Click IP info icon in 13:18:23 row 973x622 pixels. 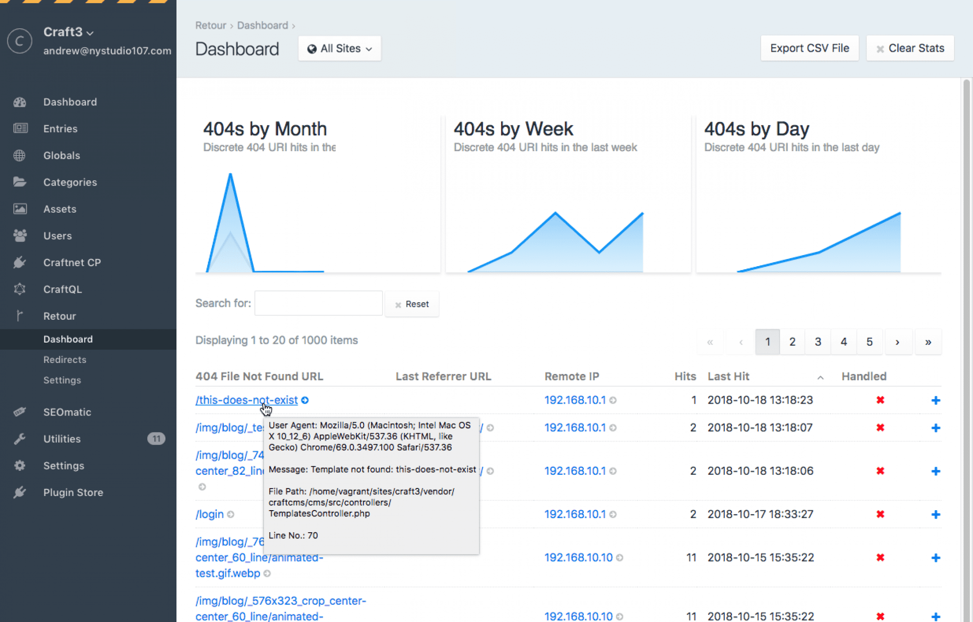(x=613, y=400)
